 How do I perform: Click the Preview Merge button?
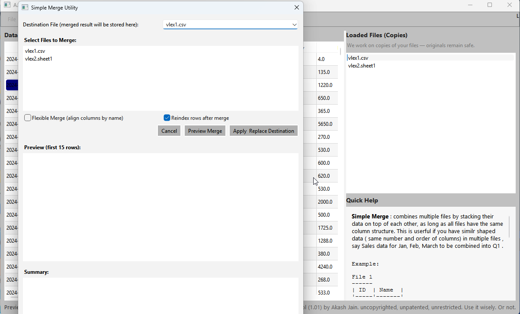pos(205,131)
